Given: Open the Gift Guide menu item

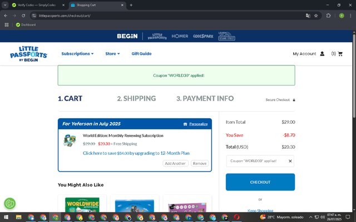Looking at the screenshot, I should coord(141,54).
